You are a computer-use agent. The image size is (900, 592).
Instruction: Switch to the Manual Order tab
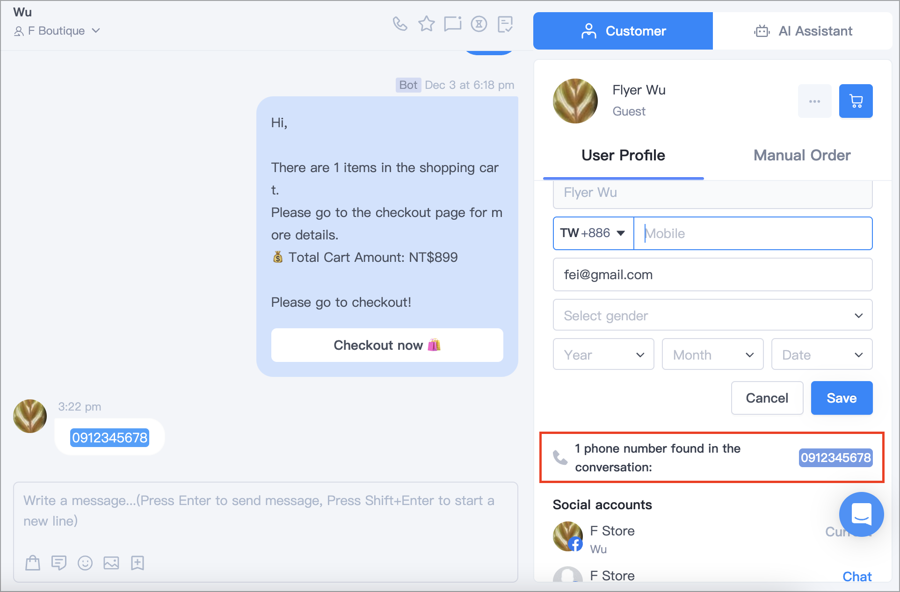pos(802,155)
